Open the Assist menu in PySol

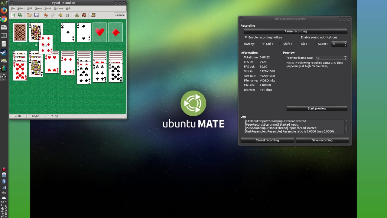[x=48, y=8]
